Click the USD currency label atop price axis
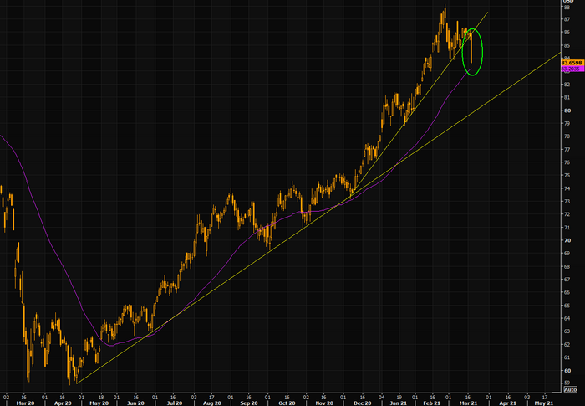 [567, 2]
